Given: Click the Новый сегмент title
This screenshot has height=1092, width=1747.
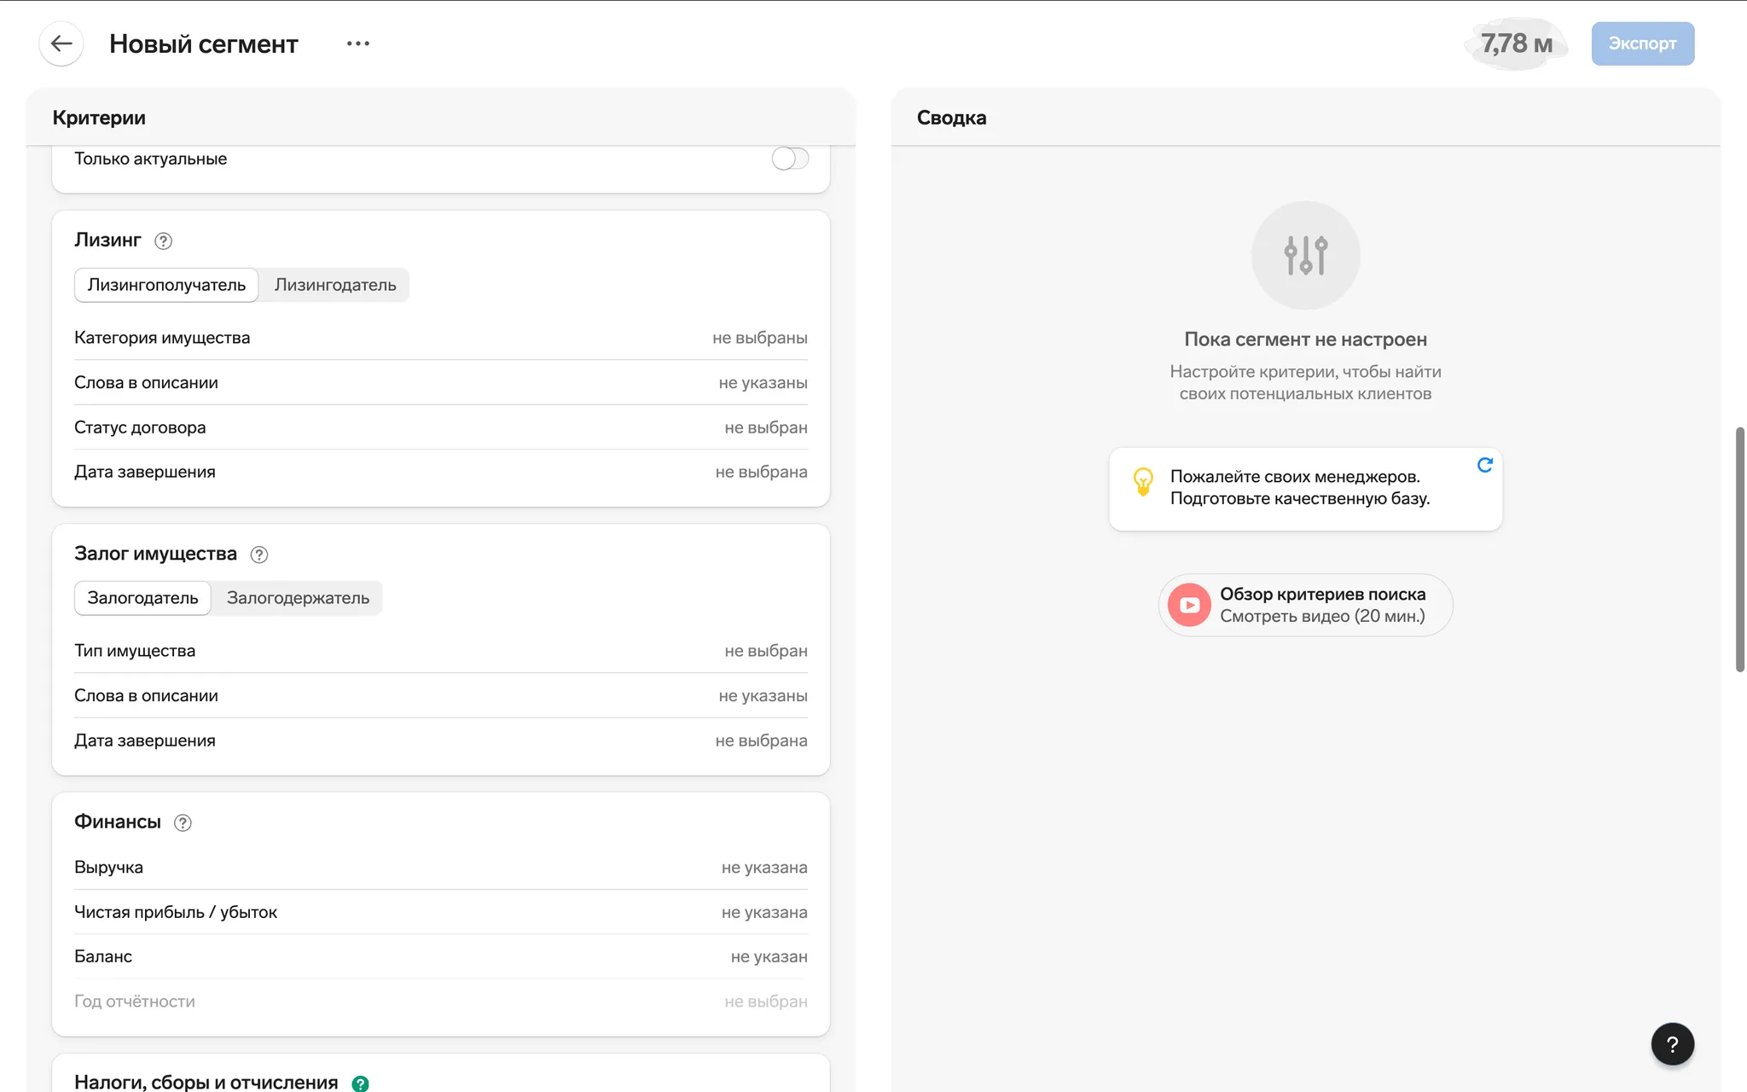Looking at the screenshot, I should (x=203, y=44).
